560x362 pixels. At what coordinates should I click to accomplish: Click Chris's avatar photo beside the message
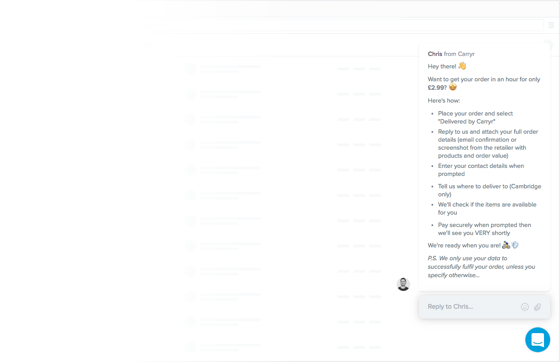403,284
